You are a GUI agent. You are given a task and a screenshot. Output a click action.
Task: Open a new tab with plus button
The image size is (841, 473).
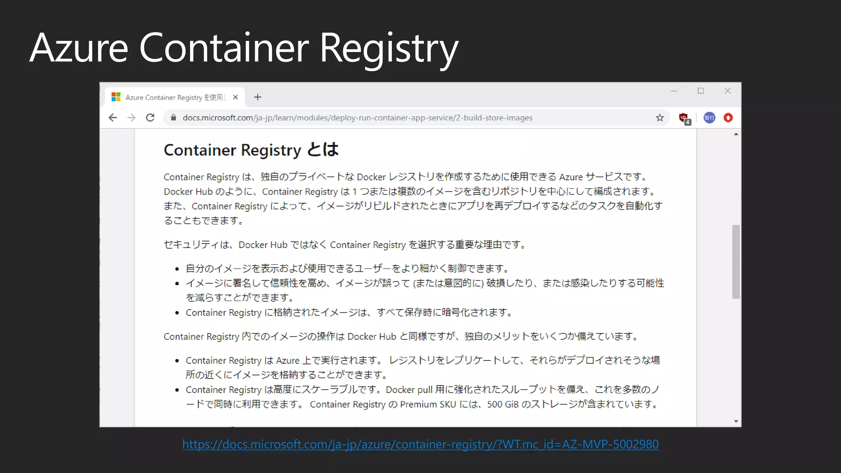click(x=257, y=97)
